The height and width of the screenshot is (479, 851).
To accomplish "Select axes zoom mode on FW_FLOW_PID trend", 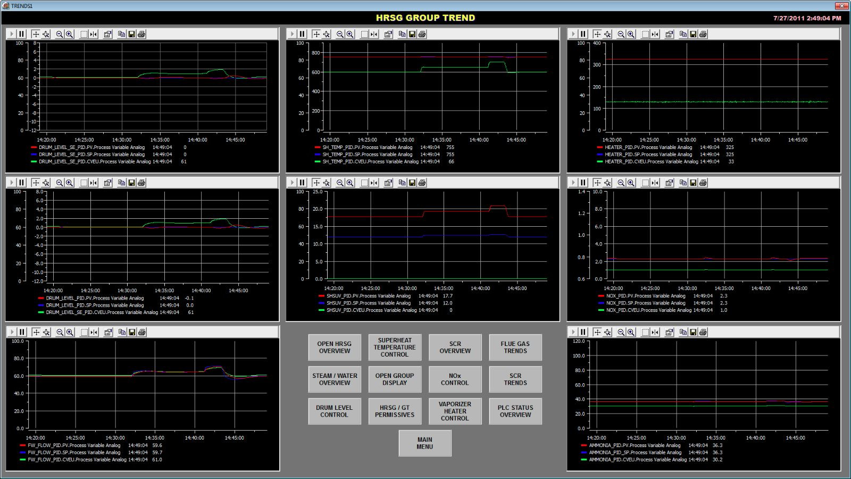I will click(46, 332).
